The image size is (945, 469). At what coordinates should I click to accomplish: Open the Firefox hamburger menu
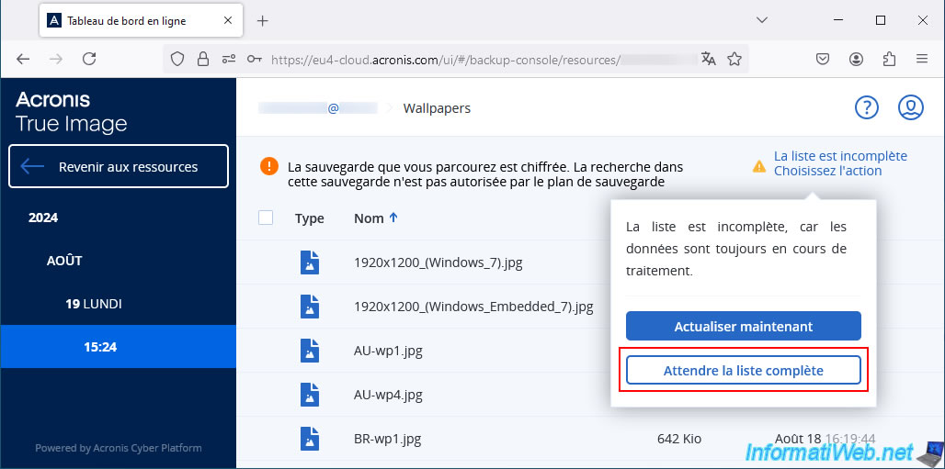tap(921, 59)
